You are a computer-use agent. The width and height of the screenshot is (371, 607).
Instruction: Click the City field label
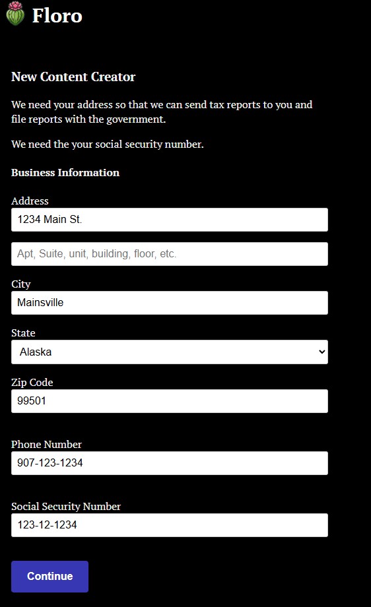[21, 284]
